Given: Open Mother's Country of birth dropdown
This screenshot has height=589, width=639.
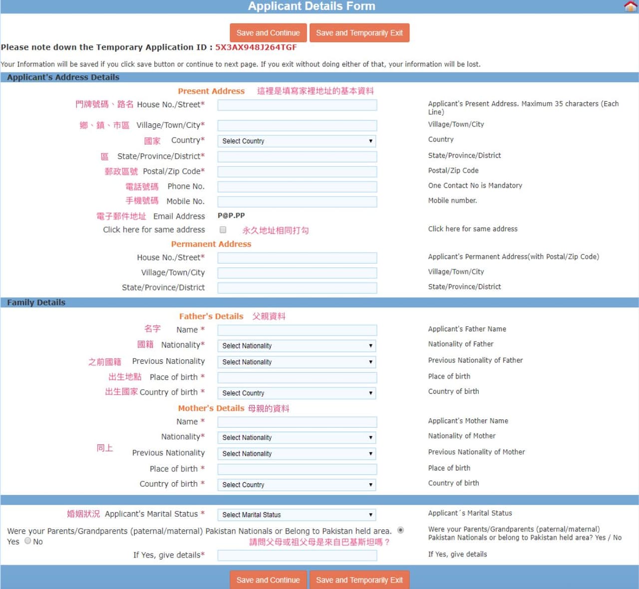Looking at the screenshot, I should (x=297, y=485).
